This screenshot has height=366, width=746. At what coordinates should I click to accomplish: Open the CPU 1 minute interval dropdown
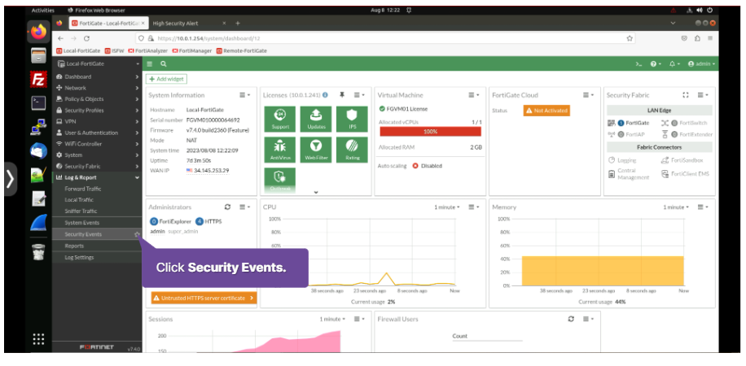[x=447, y=207]
